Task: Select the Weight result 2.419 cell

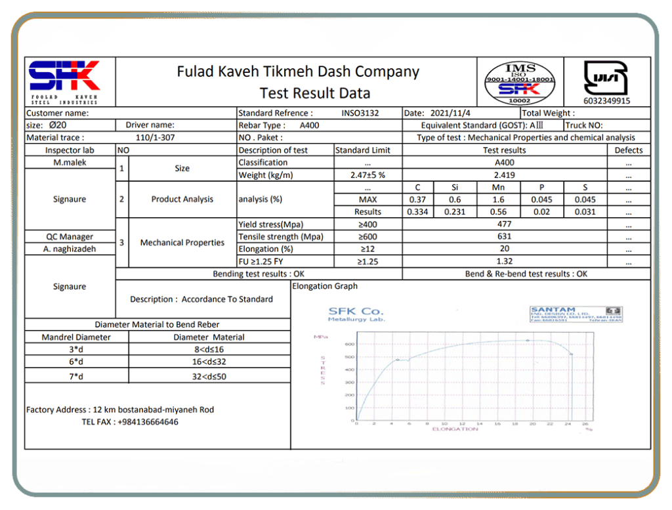Action: tap(504, 175)
